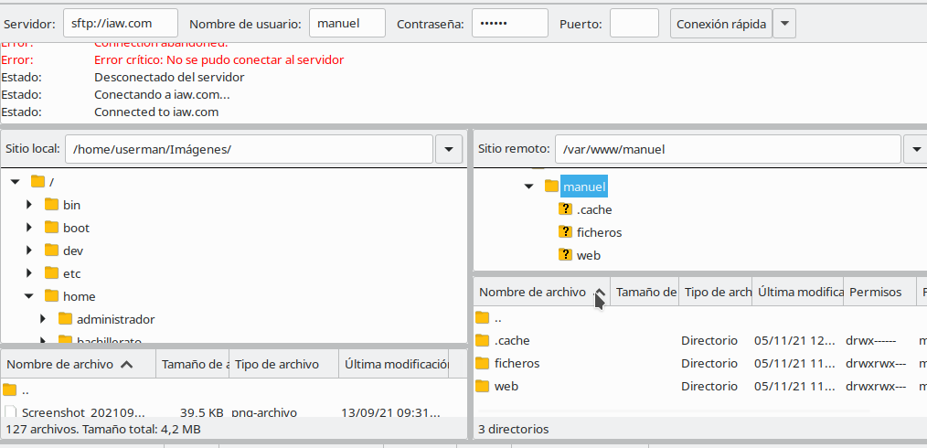Screen dimensions: 927x448
Task: Collapse the manuel remote tree node
Action: (528, 187)
